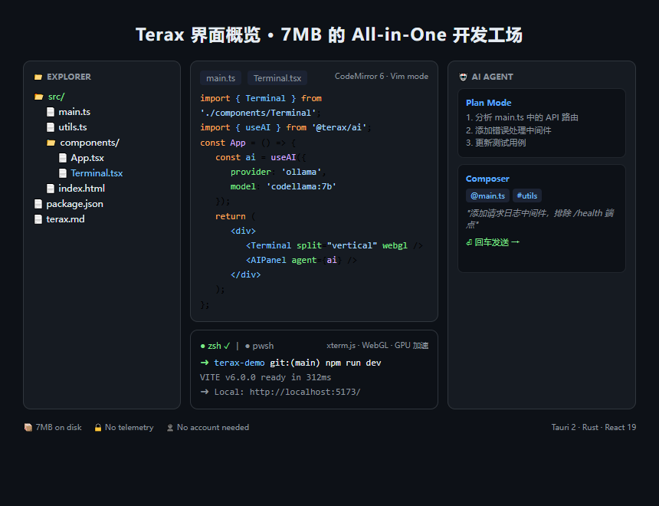The image size is (659, 506).
Task: Click the src/ folder icon
Action: 38,97
